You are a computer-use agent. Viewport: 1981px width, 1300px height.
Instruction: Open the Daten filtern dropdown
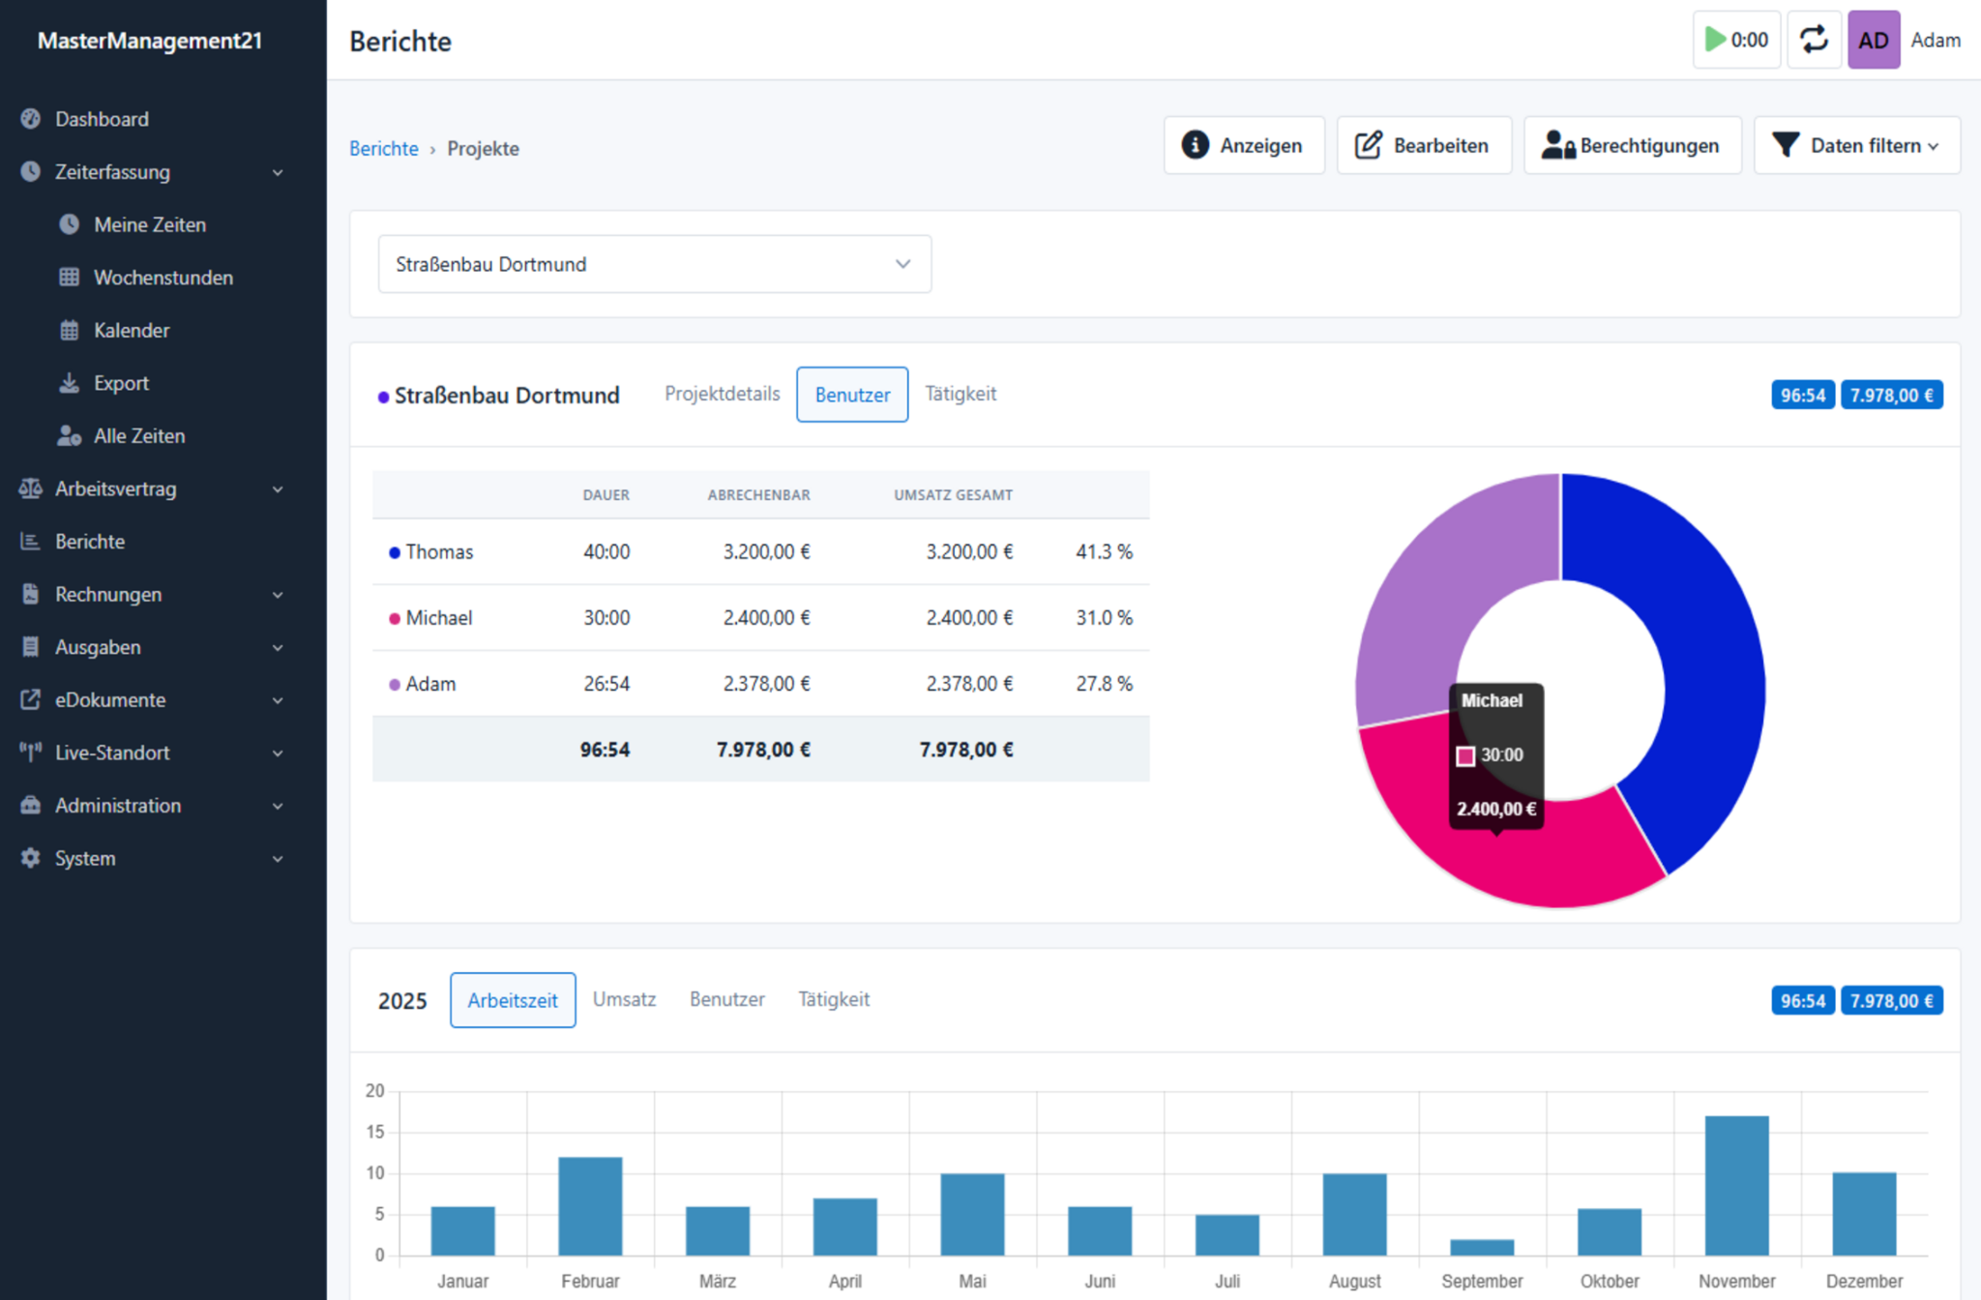click(1857, 145)
